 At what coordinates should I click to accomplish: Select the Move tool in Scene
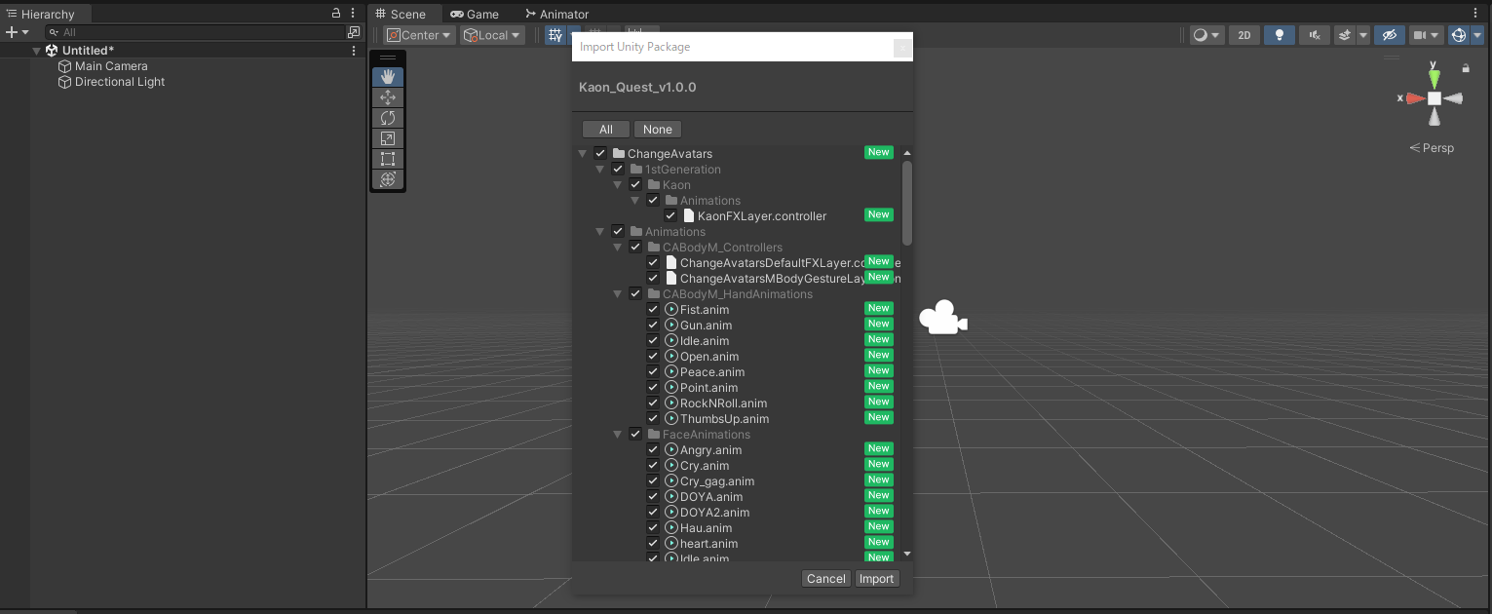tap(388, 97)
